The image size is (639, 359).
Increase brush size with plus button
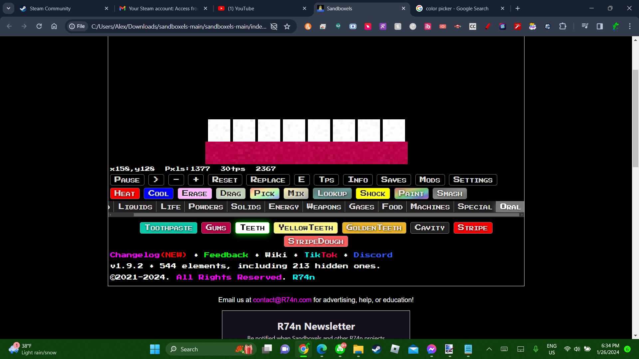coord(196,180)
